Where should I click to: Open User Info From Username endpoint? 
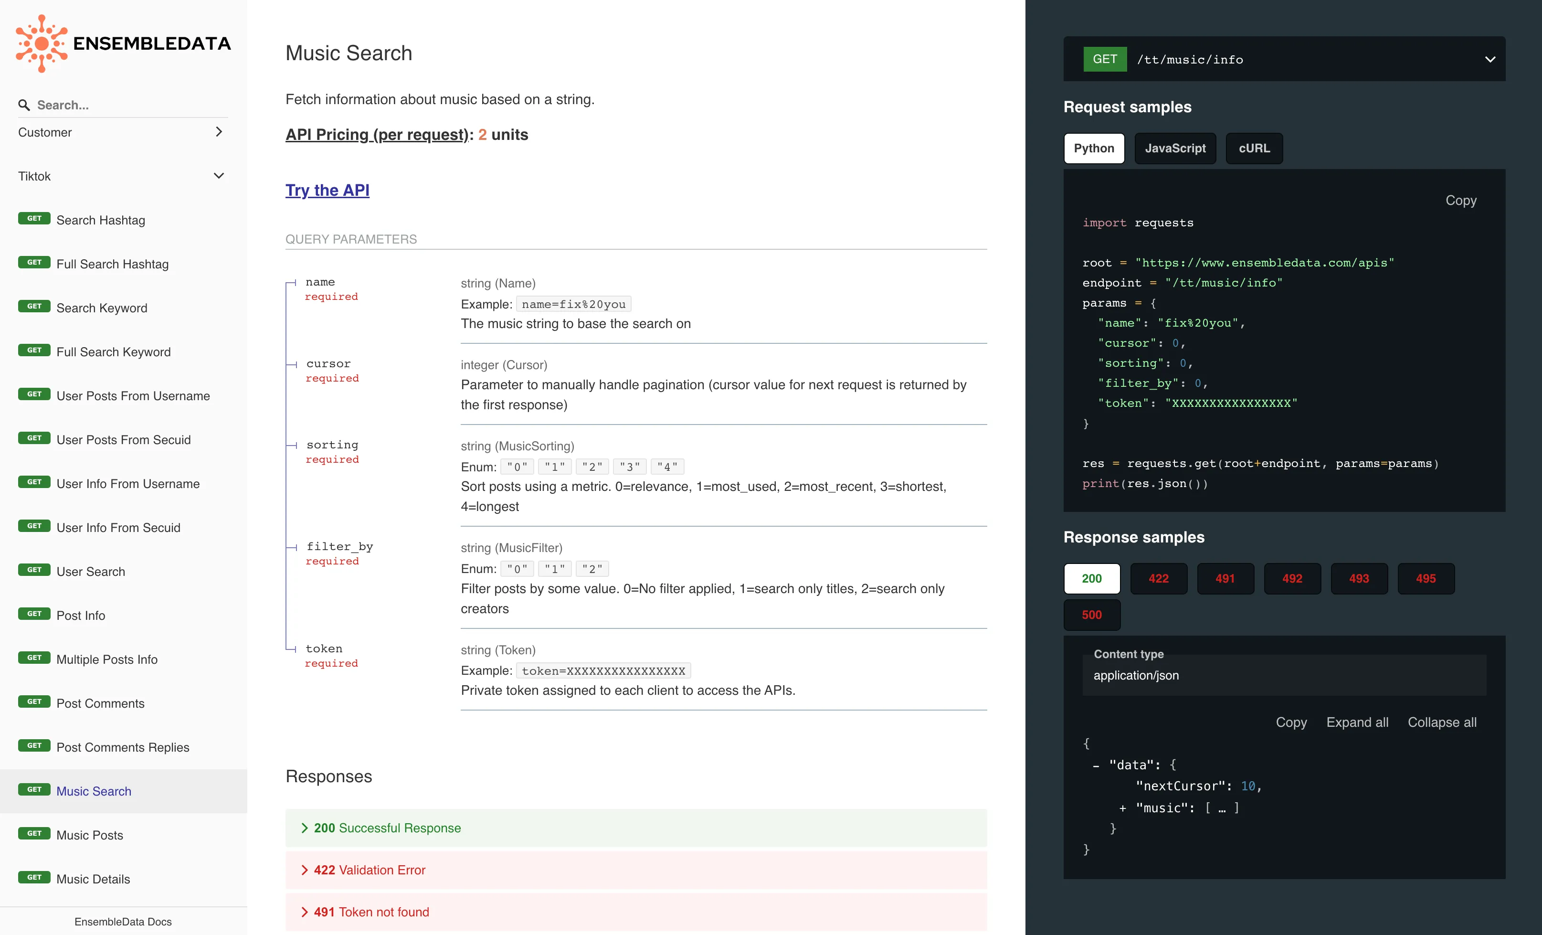123,483
